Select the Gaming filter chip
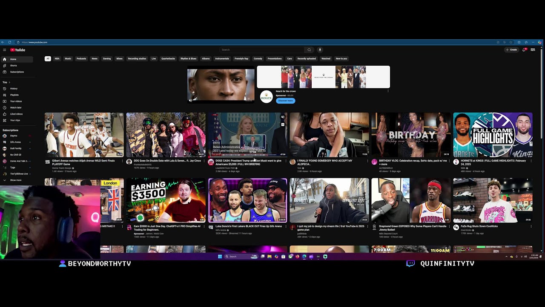Image resolution: width=545 pixels, height=307 pixels. (x=107, y=58)
